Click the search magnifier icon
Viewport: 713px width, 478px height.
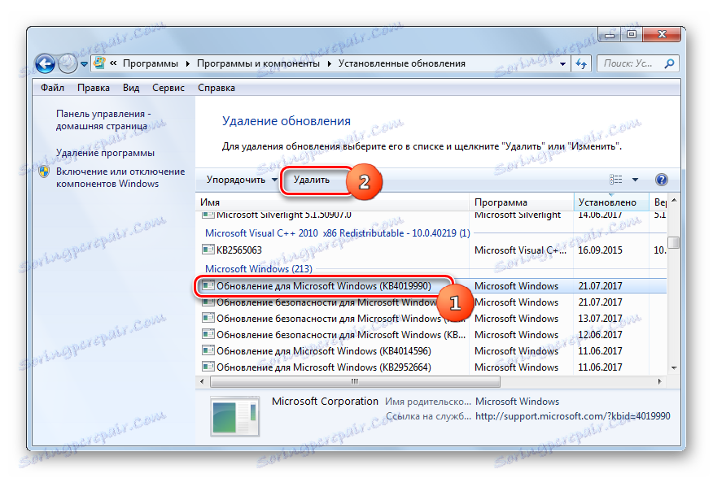[x=669, y=63]
